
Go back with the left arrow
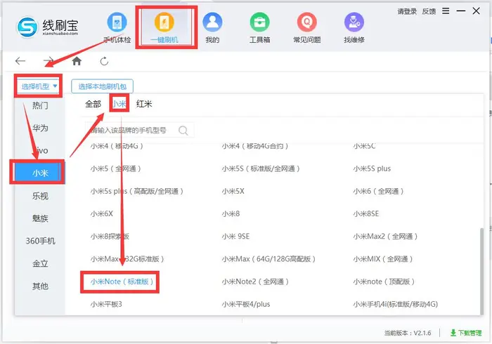[20, 61]
